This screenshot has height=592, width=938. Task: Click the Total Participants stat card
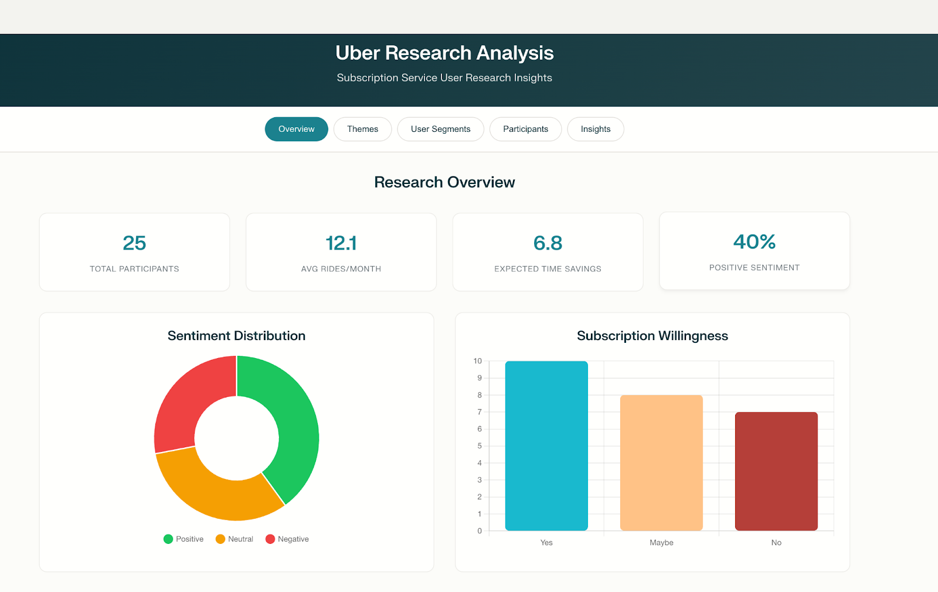pyautogui.click(x=134, y=252)
